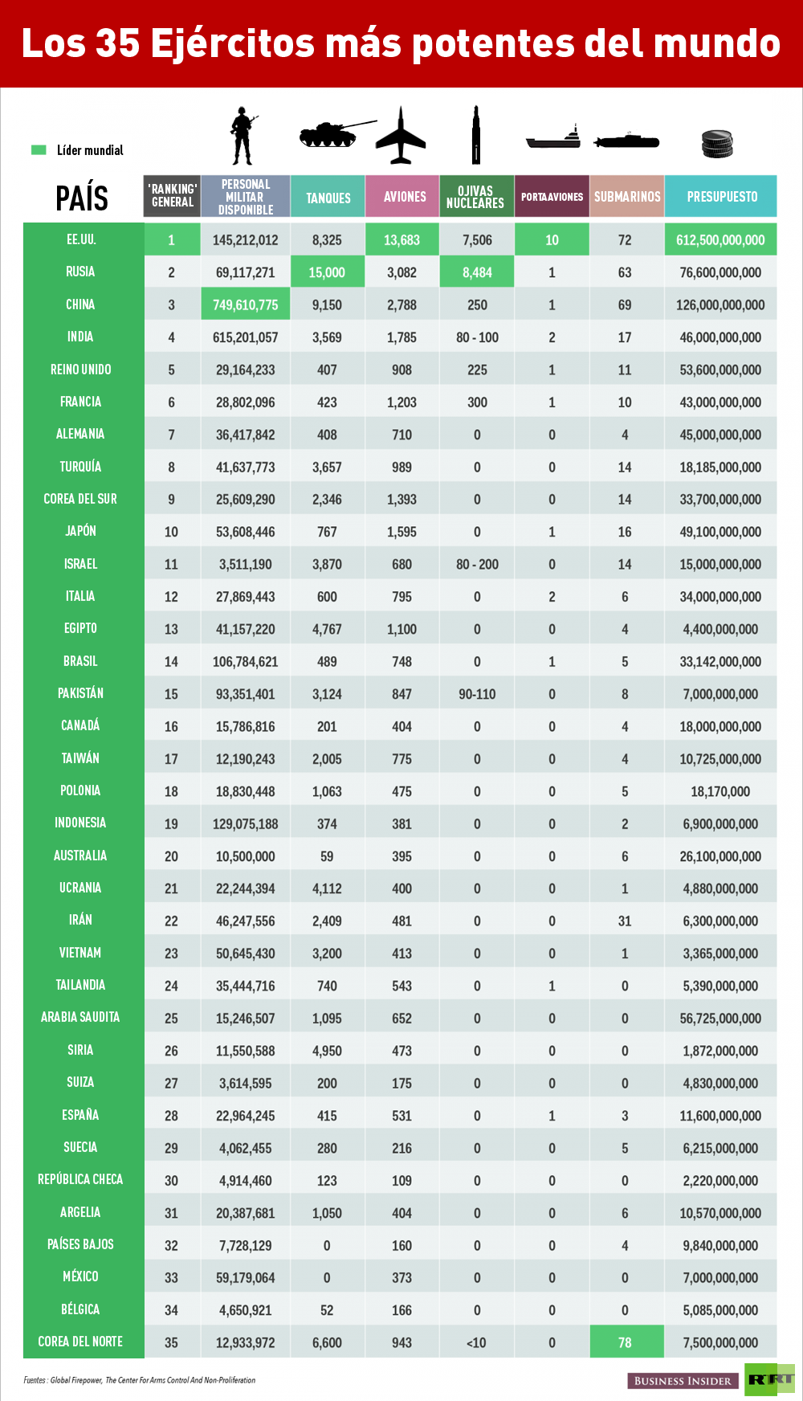Click the aircraft carrier ship icon
803x1401 pixels.
[553, 139]
